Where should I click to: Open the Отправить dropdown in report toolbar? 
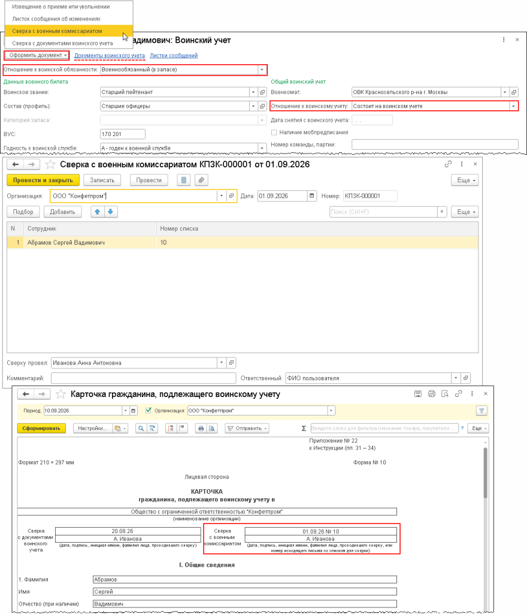(x=248, y=428)
